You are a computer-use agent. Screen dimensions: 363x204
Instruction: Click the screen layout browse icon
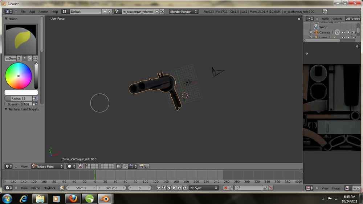click(65, 12)
